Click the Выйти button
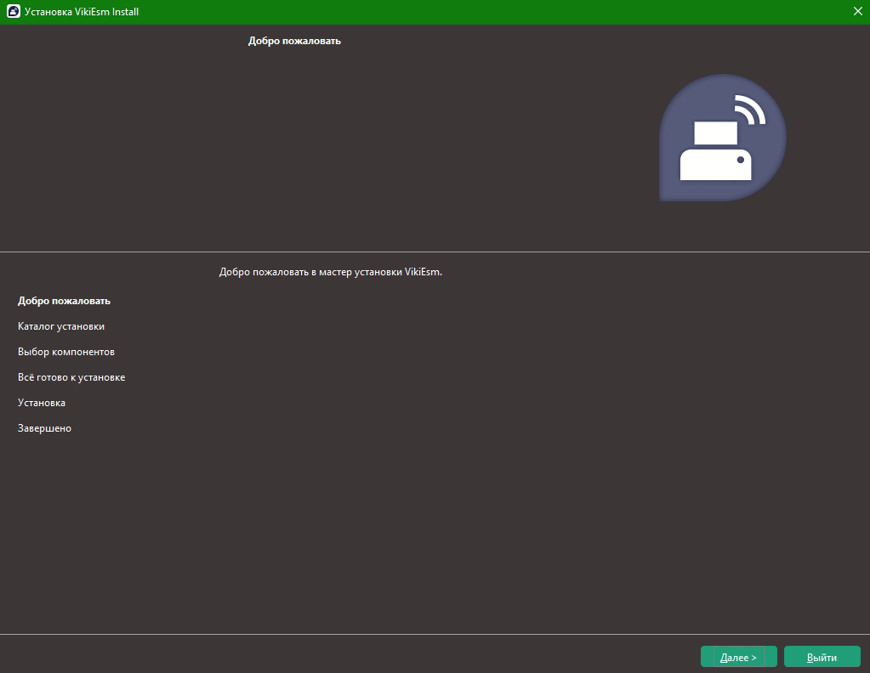This screenshot has height=673, width=870. tap(822, 657)
